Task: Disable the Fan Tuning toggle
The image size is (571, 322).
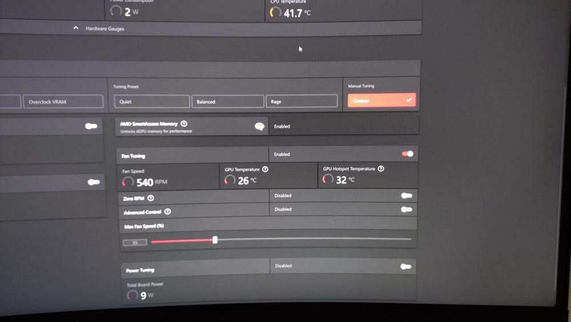Action: point(408,154)
